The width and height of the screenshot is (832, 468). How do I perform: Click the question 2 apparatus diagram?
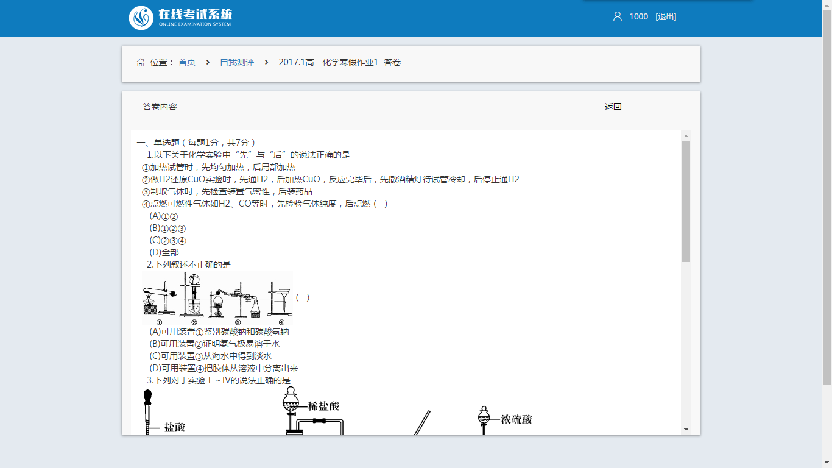(217, 298)
